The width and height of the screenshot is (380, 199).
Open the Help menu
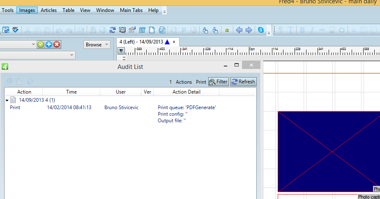[153, 10]
